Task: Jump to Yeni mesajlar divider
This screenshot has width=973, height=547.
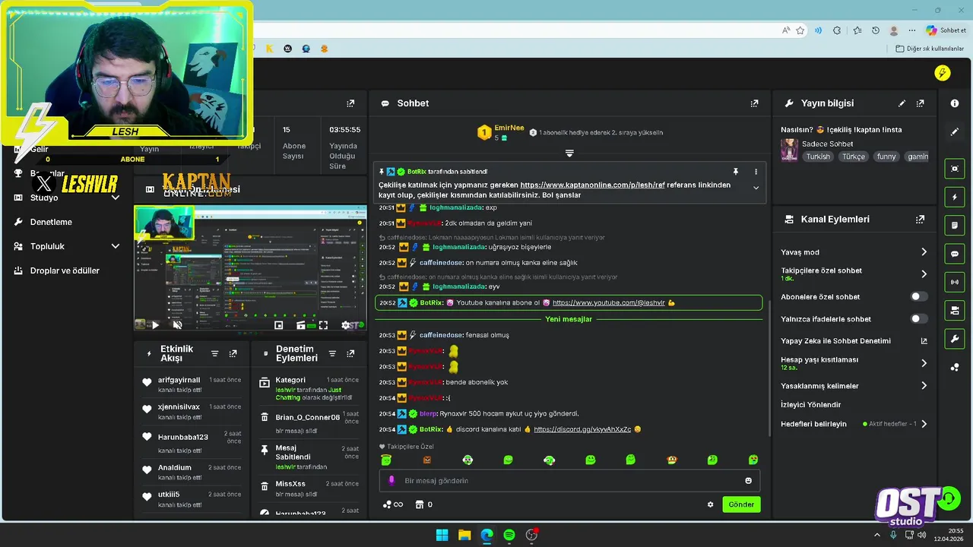Action: (569, 319)
